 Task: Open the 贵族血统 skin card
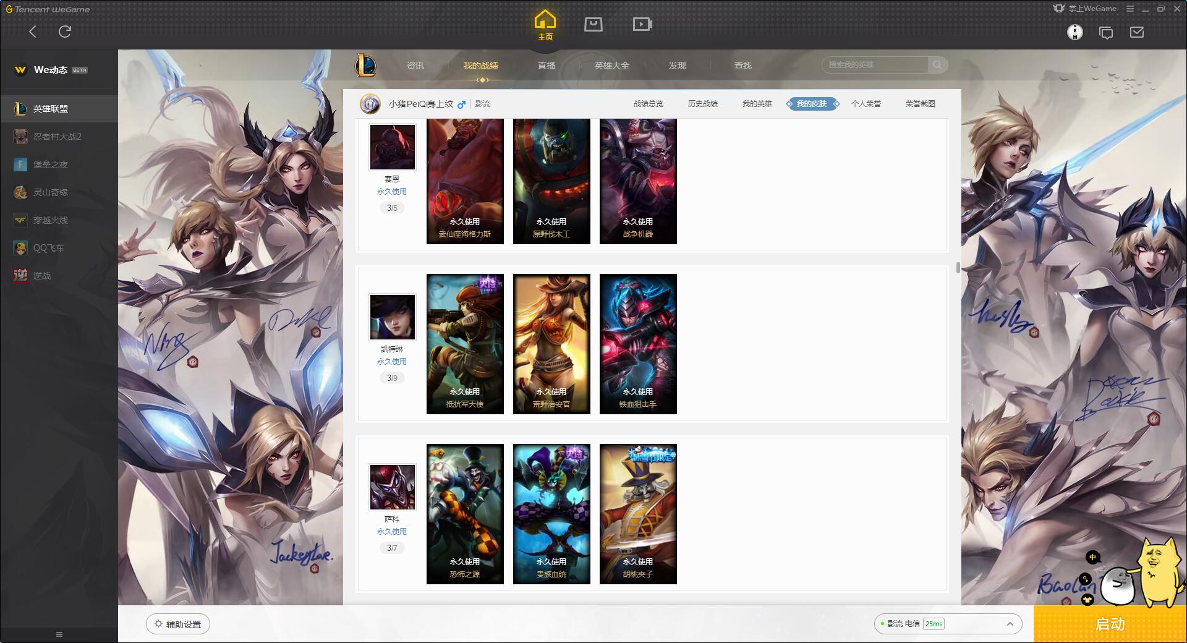[551, 514]
